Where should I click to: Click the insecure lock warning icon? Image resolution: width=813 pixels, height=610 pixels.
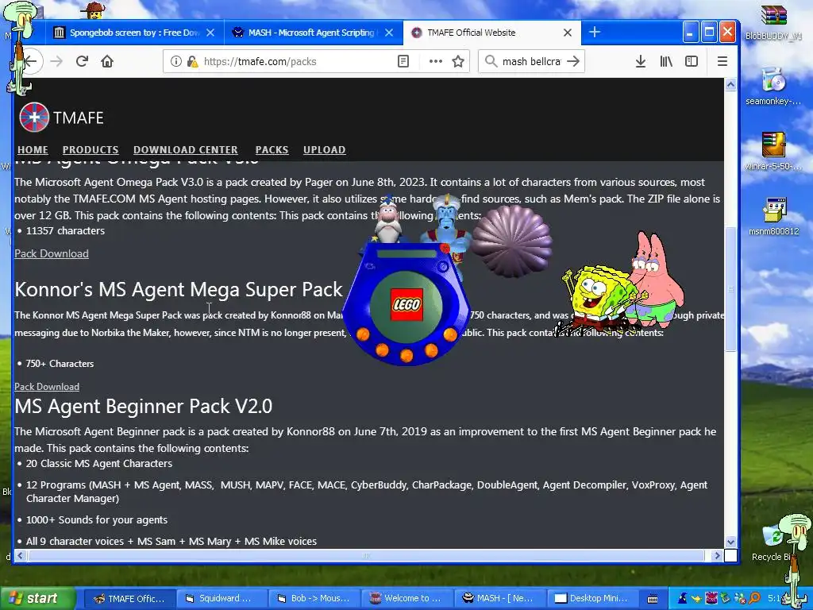[x=192, y=61]
